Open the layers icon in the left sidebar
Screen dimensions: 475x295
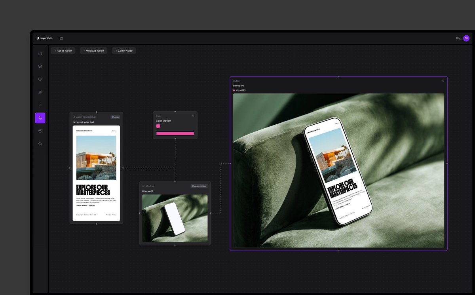coord(40,66)
